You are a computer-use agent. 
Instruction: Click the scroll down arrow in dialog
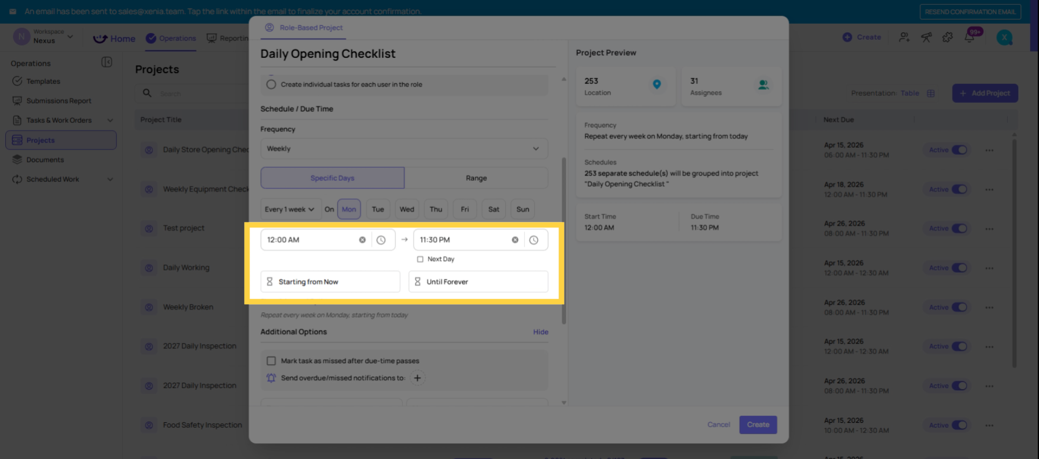pyautogui.click(x=563, y=403)
